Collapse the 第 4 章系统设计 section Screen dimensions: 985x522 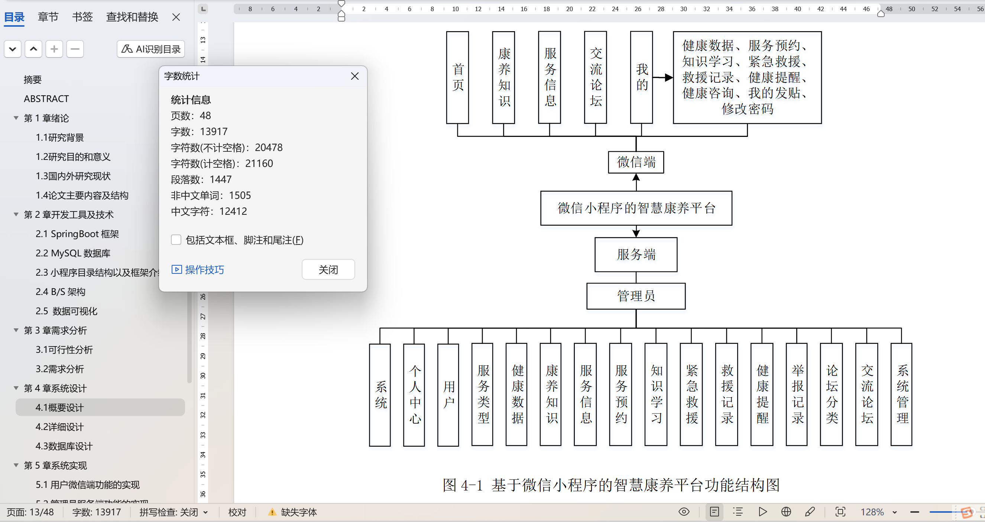(x=16, y=388)
